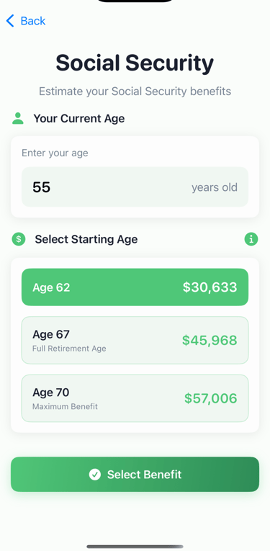Click the $57,006 benefit amount

coord(211,398)
